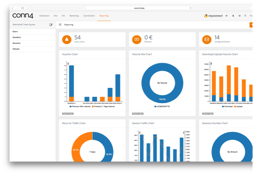Toggle Premium 24hr Internet legend entry
Viewport: 253px width, 174px height.
(80, 106)
